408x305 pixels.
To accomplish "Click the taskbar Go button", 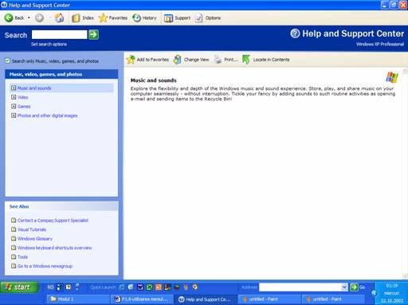I will (358, 287).
